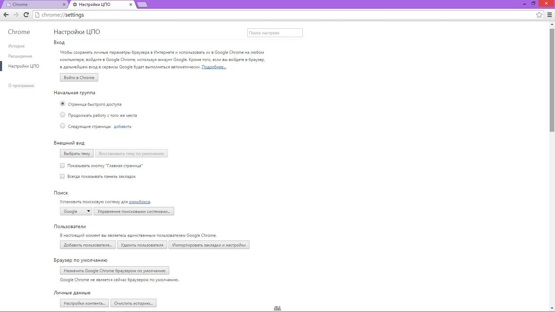Click the Выбрать тему button
This screenshot has width=555, height=312.
pos(77,154)
